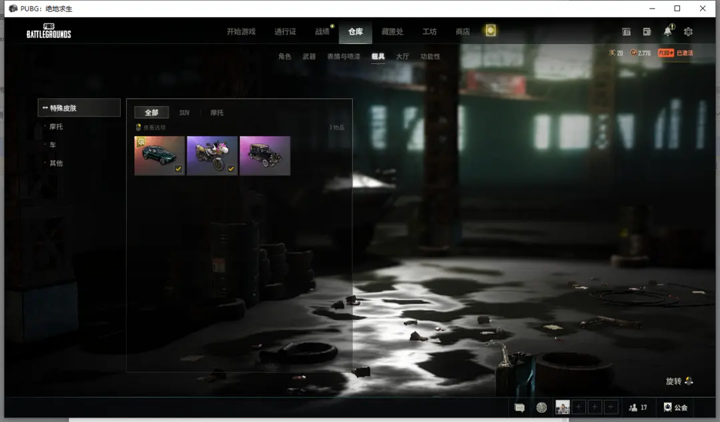The width and height of the screenshot is (720, 422).
Task: Minimize the PUBG window
Action: pyautogui.click(x=652, y=8)
